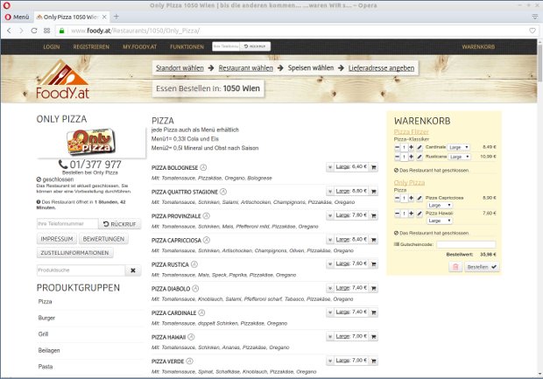Image resolution: width=543 pixels, height=379 pixels.
Task: Open ZUSTELLINFORMATIONEN button
Action: 74,253
